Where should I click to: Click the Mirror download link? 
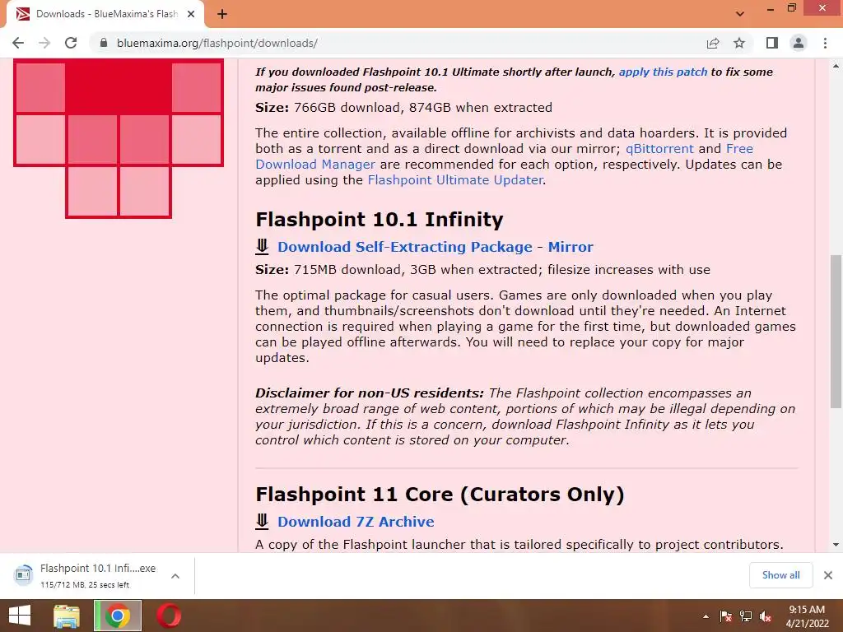tap(571, 247)
